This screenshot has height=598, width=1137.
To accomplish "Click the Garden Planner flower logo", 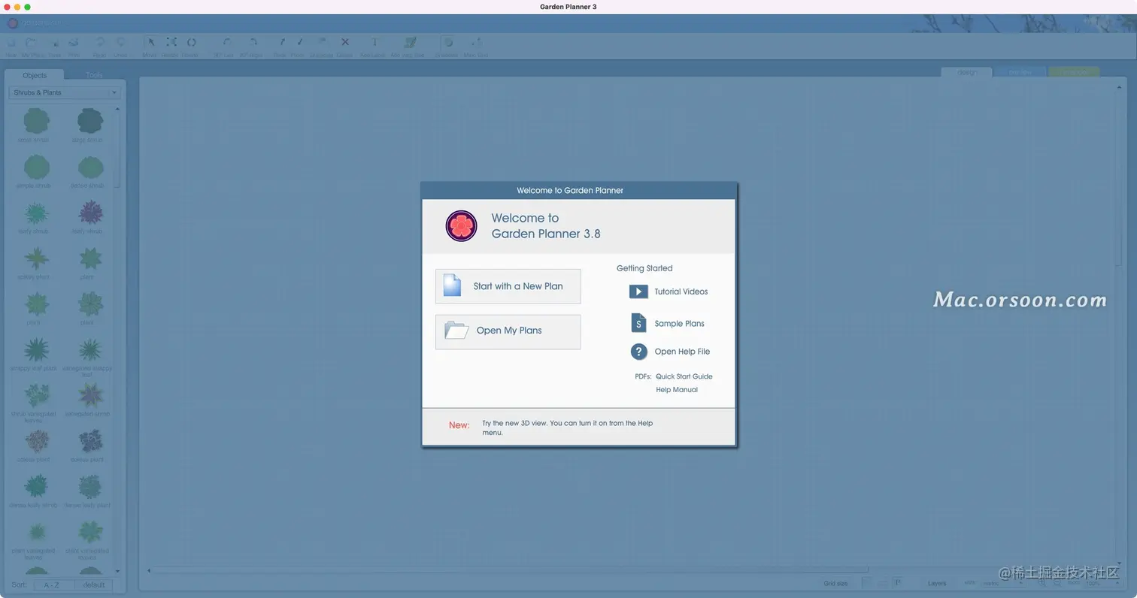I will click(461, 225).
